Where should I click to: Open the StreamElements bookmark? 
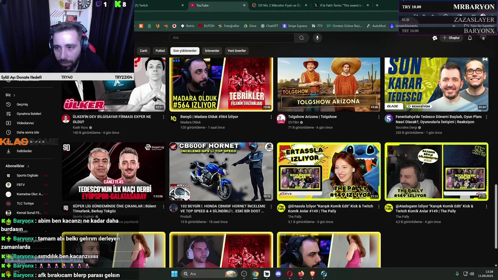(403, 26)
